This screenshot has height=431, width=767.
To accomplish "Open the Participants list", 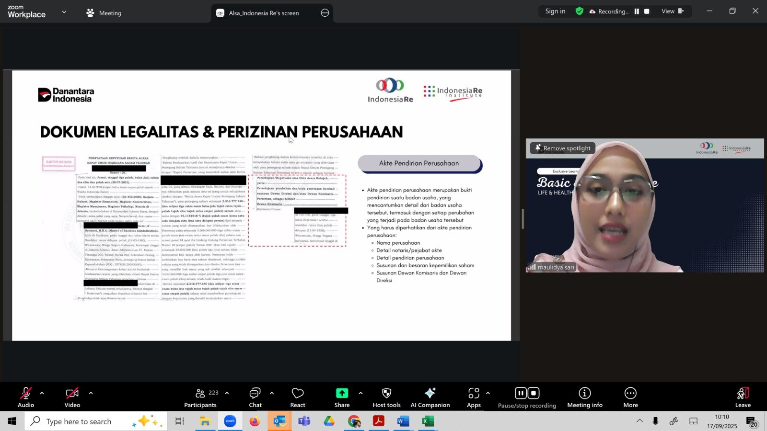I will click(200, 397).
